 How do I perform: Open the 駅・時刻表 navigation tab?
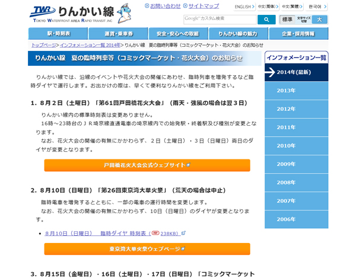click(58, 34)
